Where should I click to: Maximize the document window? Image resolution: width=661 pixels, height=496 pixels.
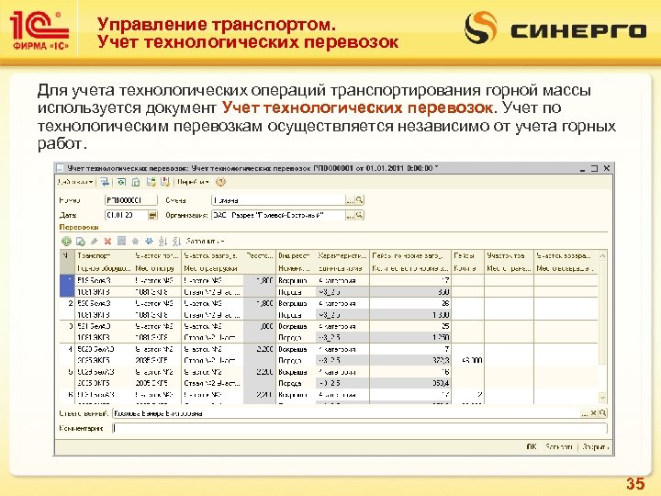click(x=594, y=168)
